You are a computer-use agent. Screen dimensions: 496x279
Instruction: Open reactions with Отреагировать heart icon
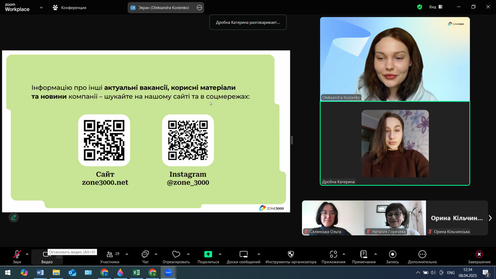(176, 257)
